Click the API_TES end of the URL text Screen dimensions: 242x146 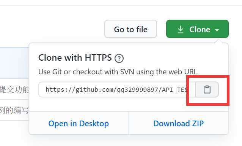[175, 89]
